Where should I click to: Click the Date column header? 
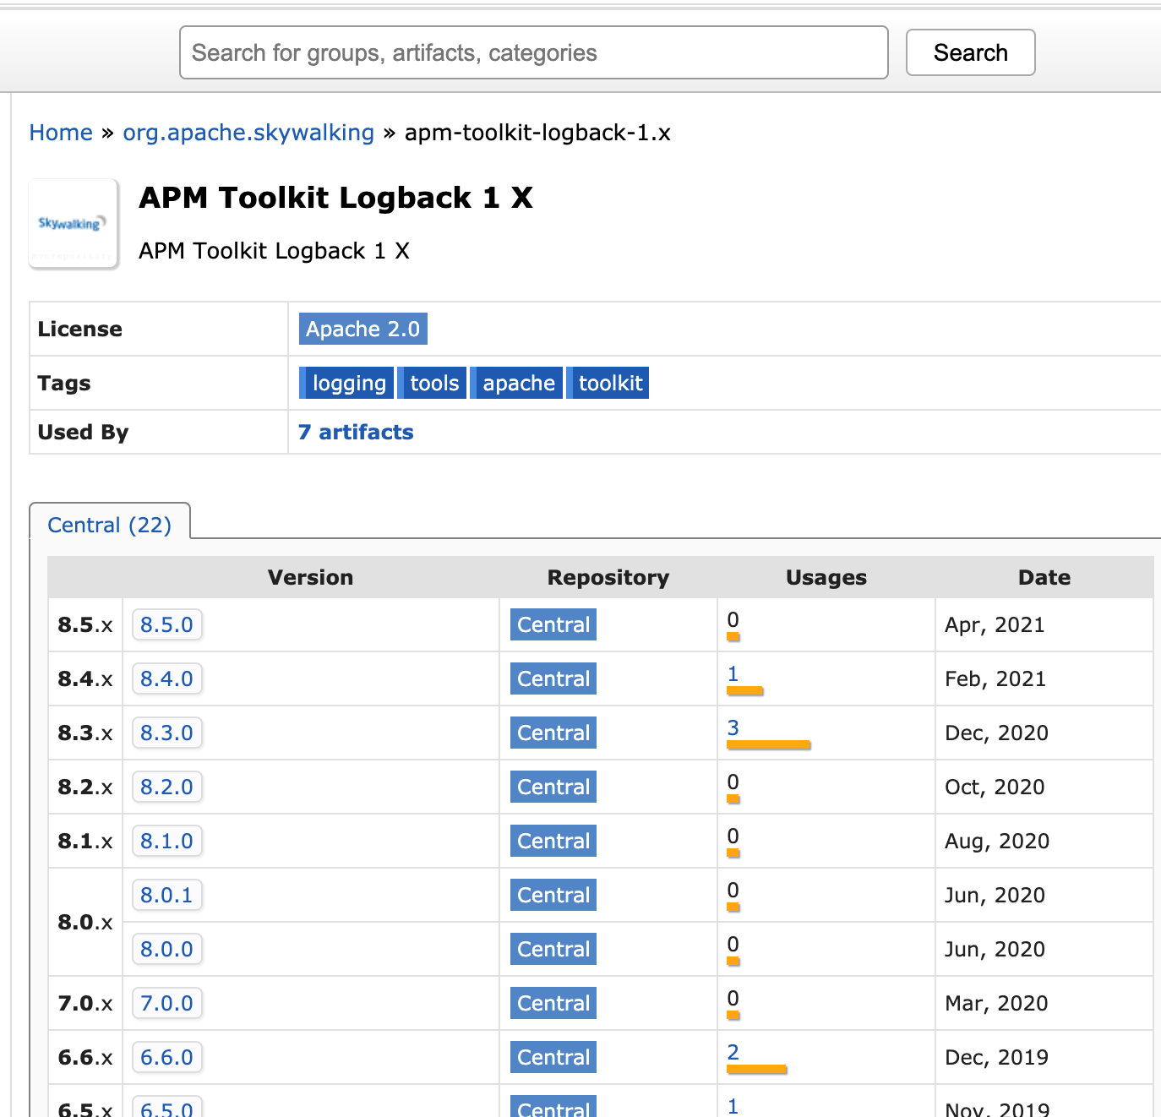pos(1044,577)
